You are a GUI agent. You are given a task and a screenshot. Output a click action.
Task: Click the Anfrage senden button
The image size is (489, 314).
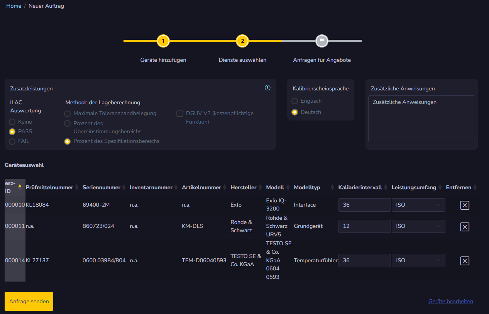click(x=29, y=301)
